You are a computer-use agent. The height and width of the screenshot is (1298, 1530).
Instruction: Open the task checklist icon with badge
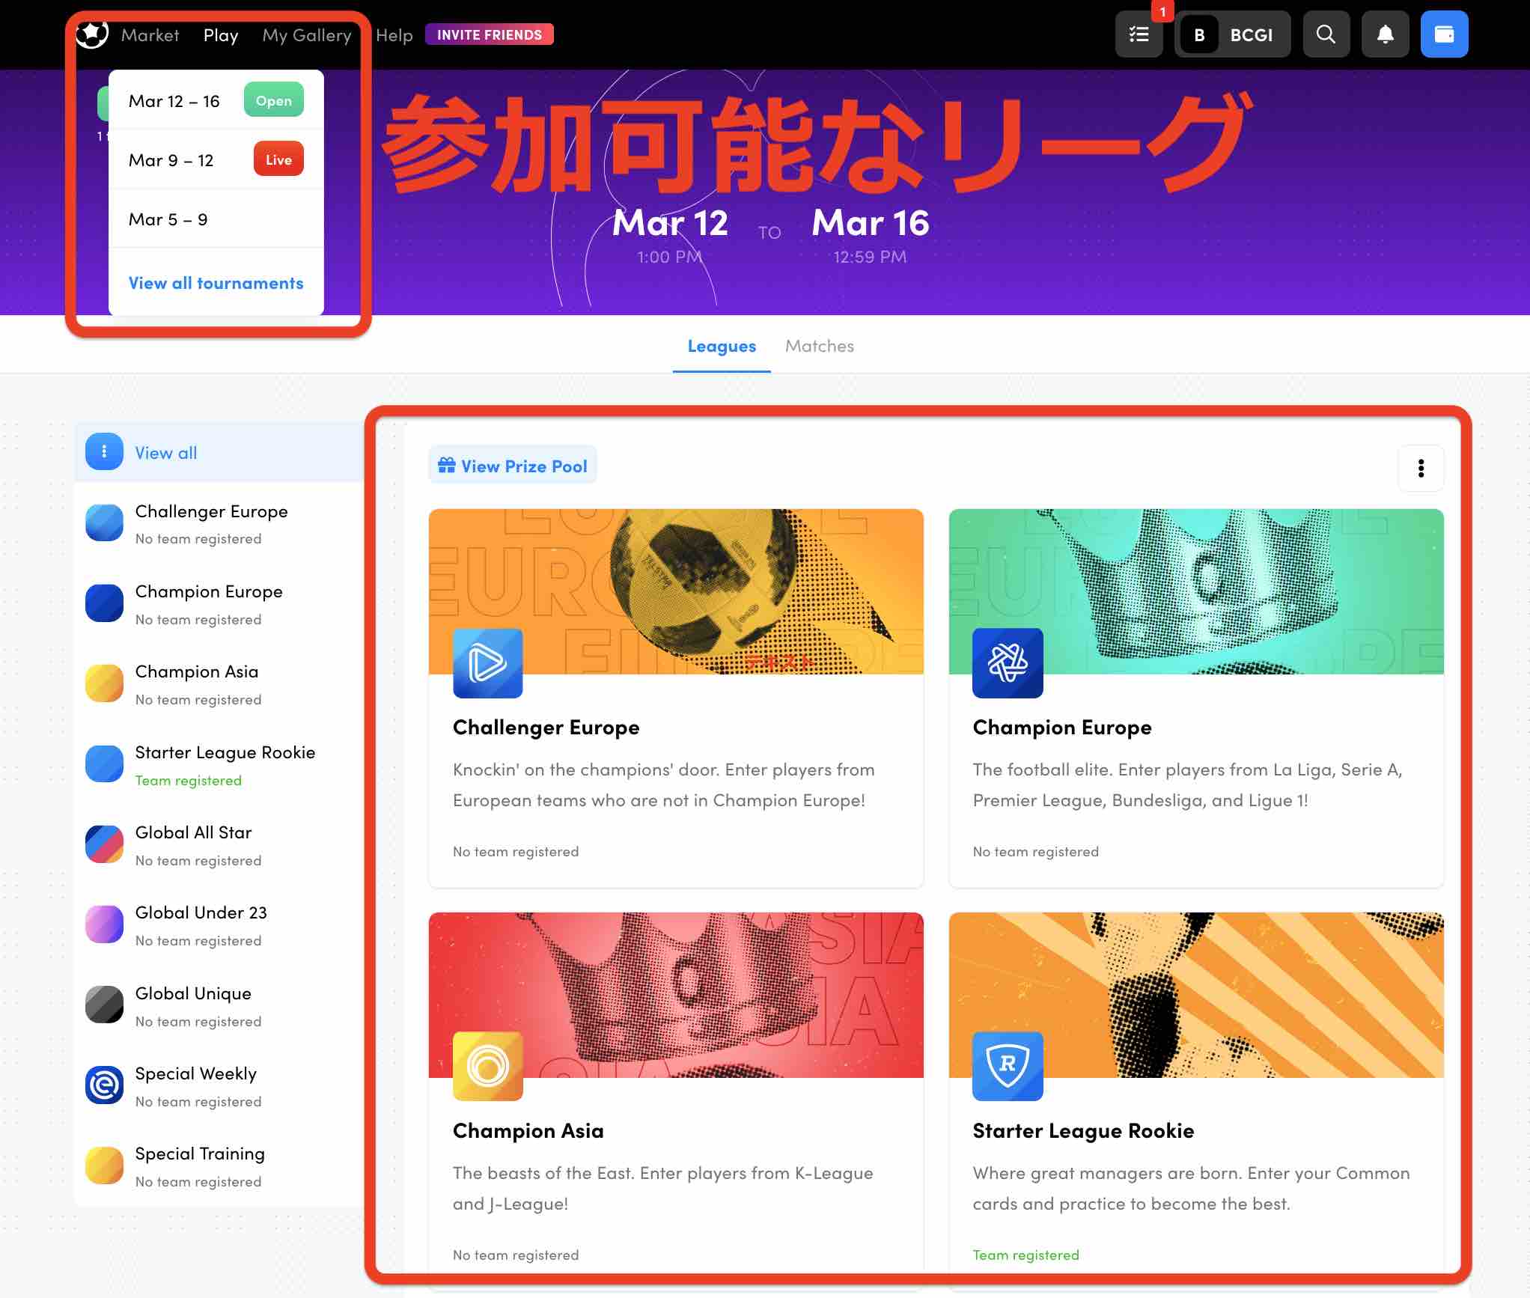1139,34
